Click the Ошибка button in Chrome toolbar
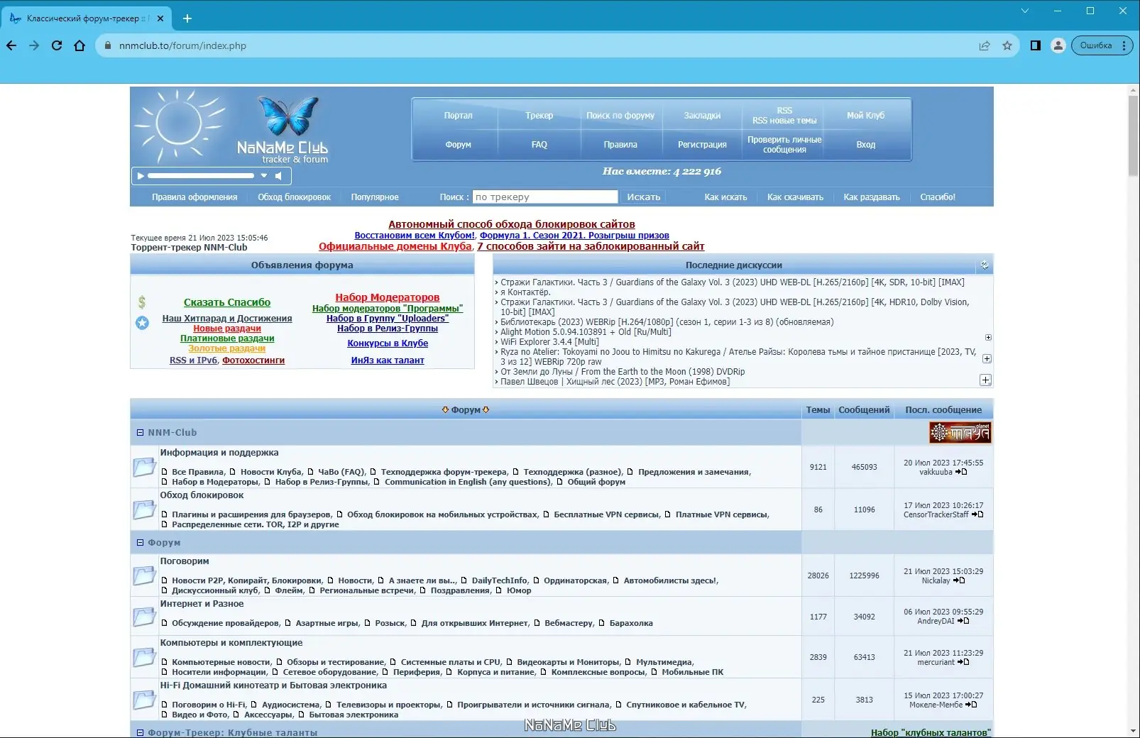Image resolution: width=1140 pixels, height=738 pixels. coord(1101,45)
